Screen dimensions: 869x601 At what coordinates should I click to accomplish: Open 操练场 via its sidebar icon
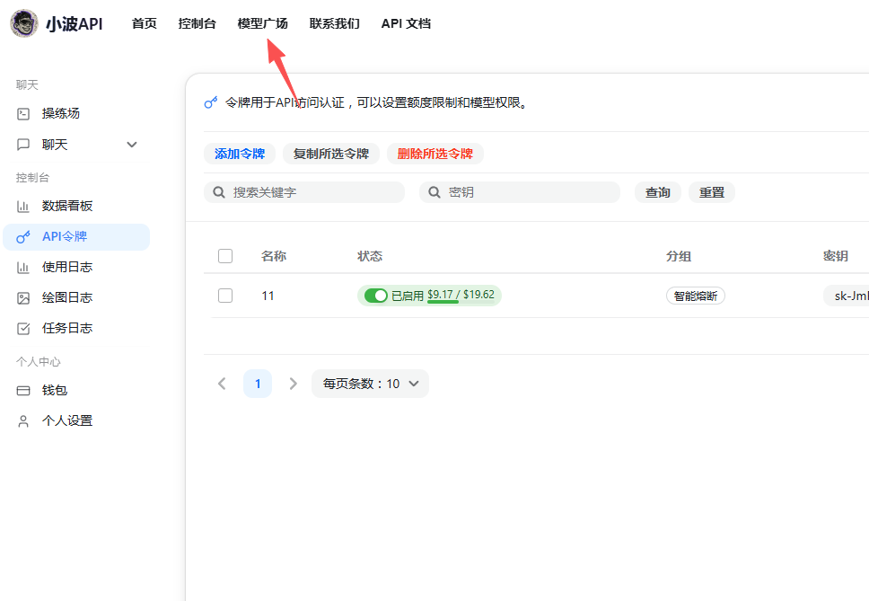(x=23, y=114)
